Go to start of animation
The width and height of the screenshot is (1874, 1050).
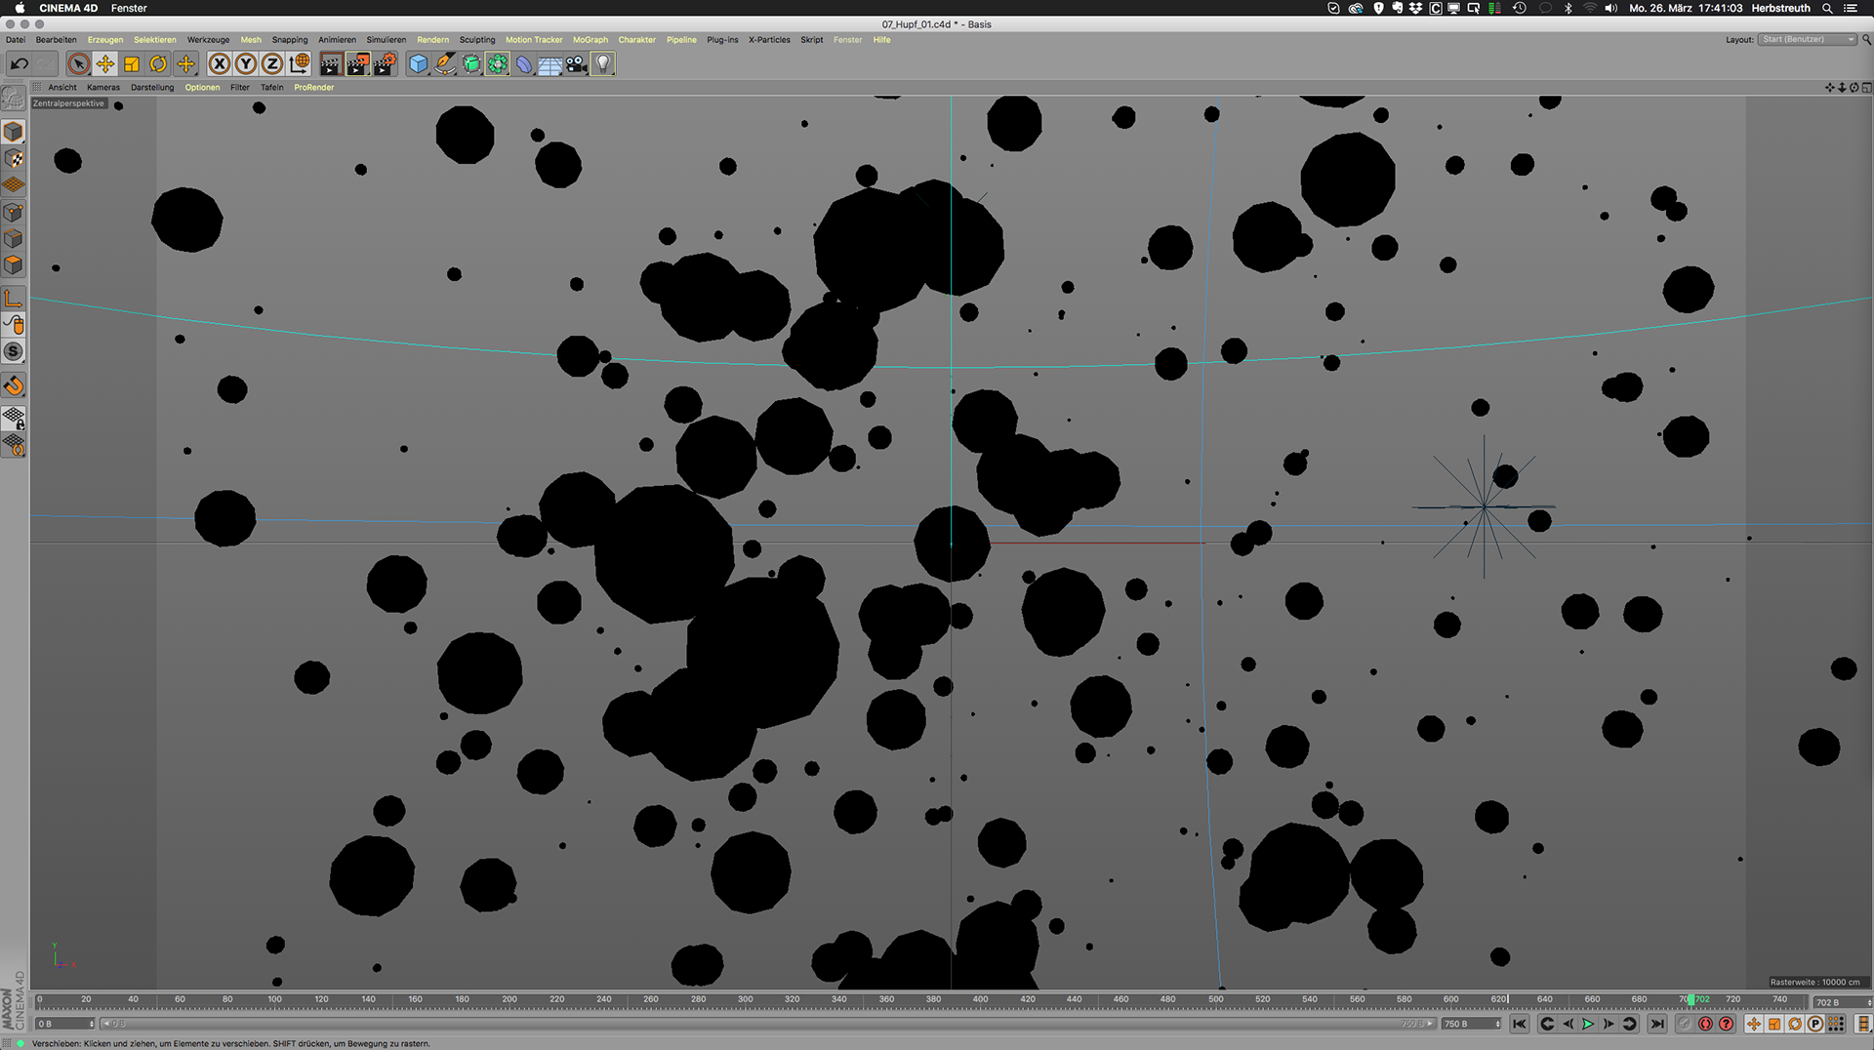[1519, 1024]
